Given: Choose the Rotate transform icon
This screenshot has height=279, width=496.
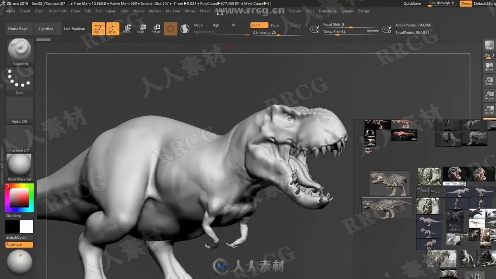Looking at the screenshot, I should (x=156, y=29).
